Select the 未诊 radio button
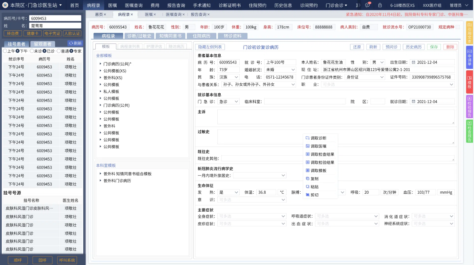The image size is (474, 265). (32, 51)
